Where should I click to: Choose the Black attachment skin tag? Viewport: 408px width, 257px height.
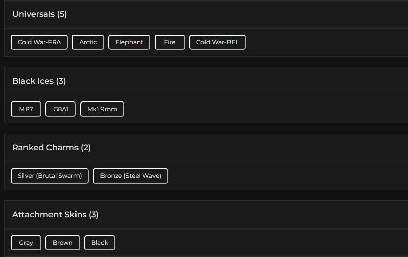tap(99, 243)
